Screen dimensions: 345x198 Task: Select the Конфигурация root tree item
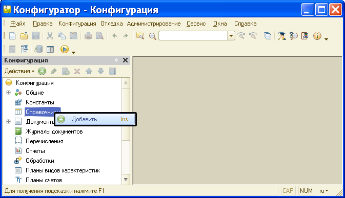[x=34, y=83]
